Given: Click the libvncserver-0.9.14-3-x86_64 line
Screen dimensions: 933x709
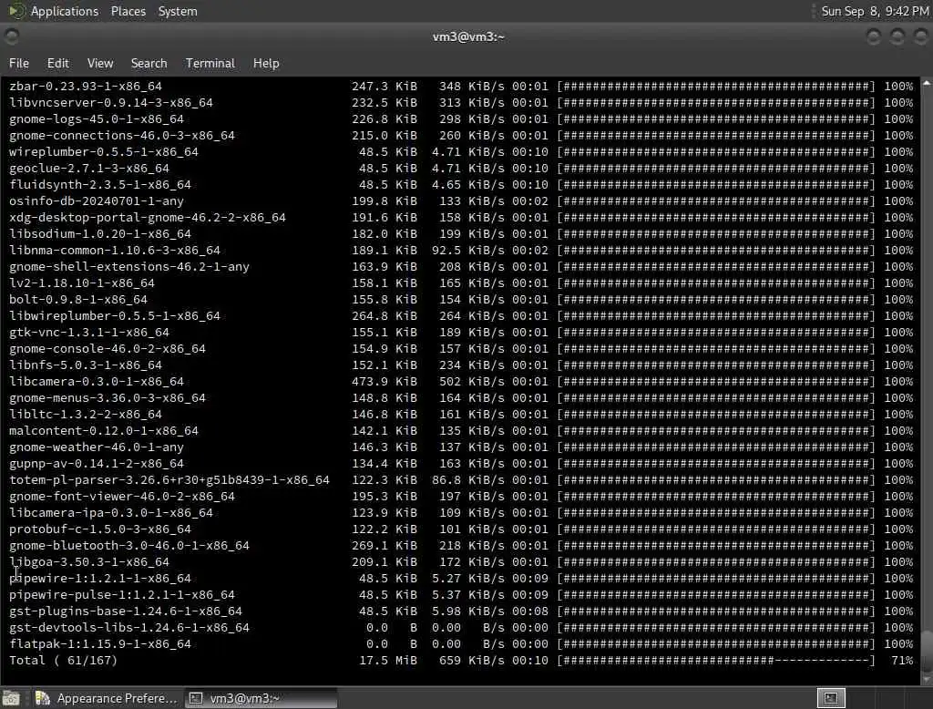Looking at the screenshot, I should point(461,102).
